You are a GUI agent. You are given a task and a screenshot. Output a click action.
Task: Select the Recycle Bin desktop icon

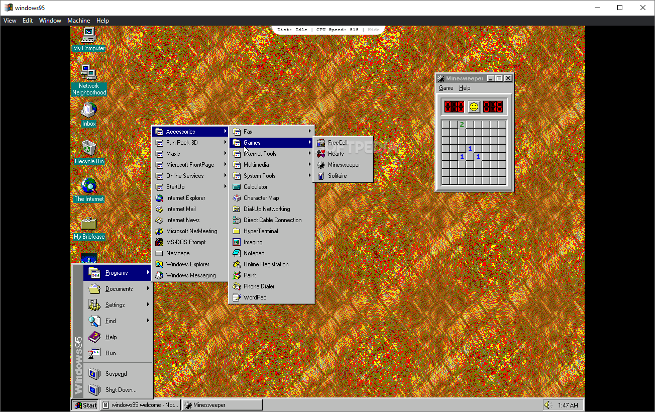89,152
